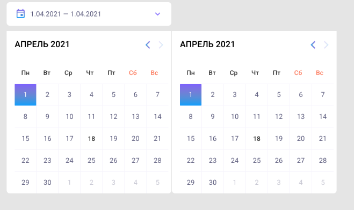
Task: Expand the date range dropdown chevron
Action: pos(157,14)
